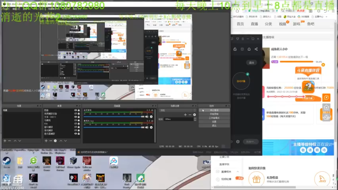Open the 首页 tab on Douyu page
The height and width of the screenshot is (190, 338).
240,24
